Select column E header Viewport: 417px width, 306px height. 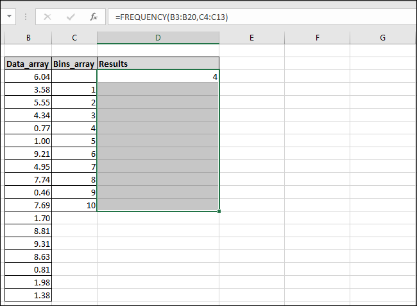click(x=251, y=39)
